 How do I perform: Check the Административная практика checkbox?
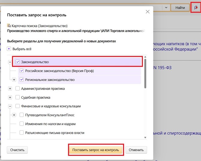point(17,89)
